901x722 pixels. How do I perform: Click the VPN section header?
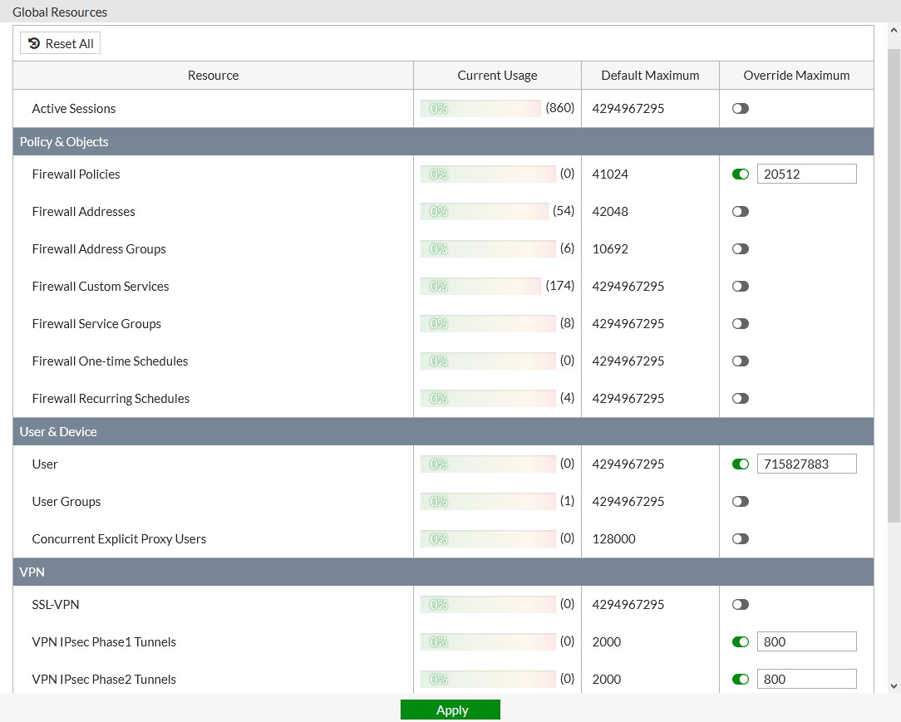32,572
